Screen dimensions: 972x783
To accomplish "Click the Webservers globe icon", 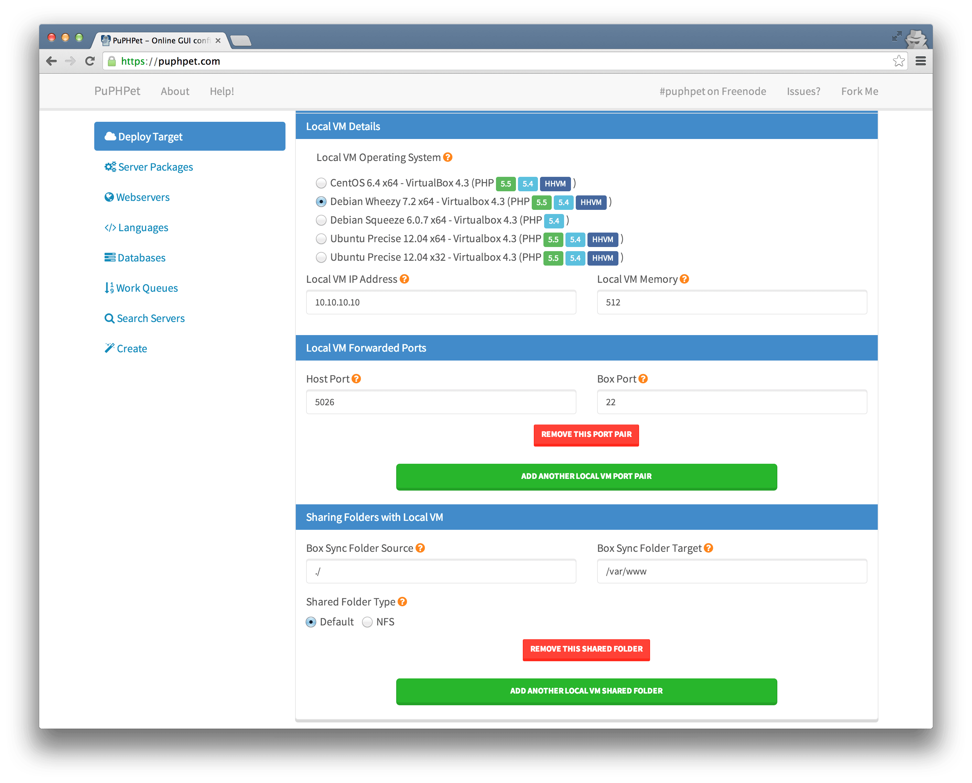I will (110, 197).
